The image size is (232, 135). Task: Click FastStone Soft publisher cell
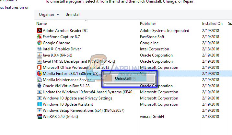pos(152,37)
